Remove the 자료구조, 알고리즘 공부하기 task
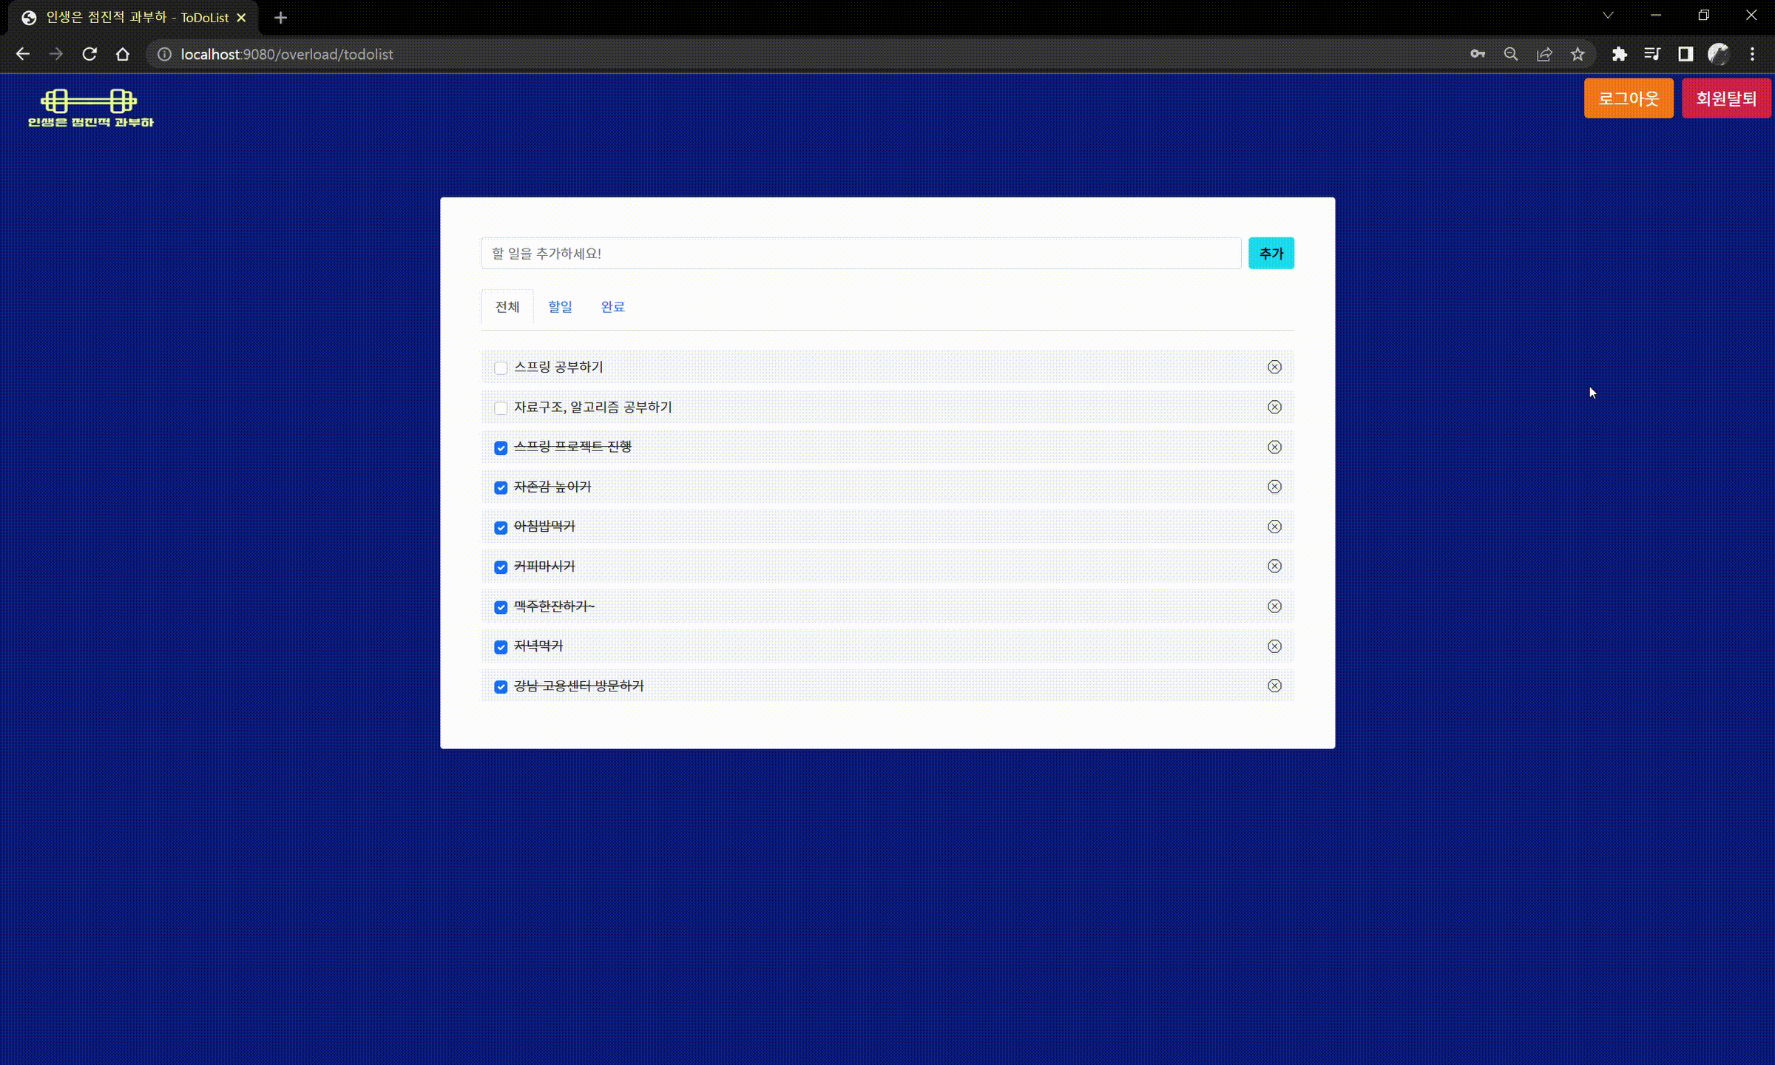 coord(1274,407)
